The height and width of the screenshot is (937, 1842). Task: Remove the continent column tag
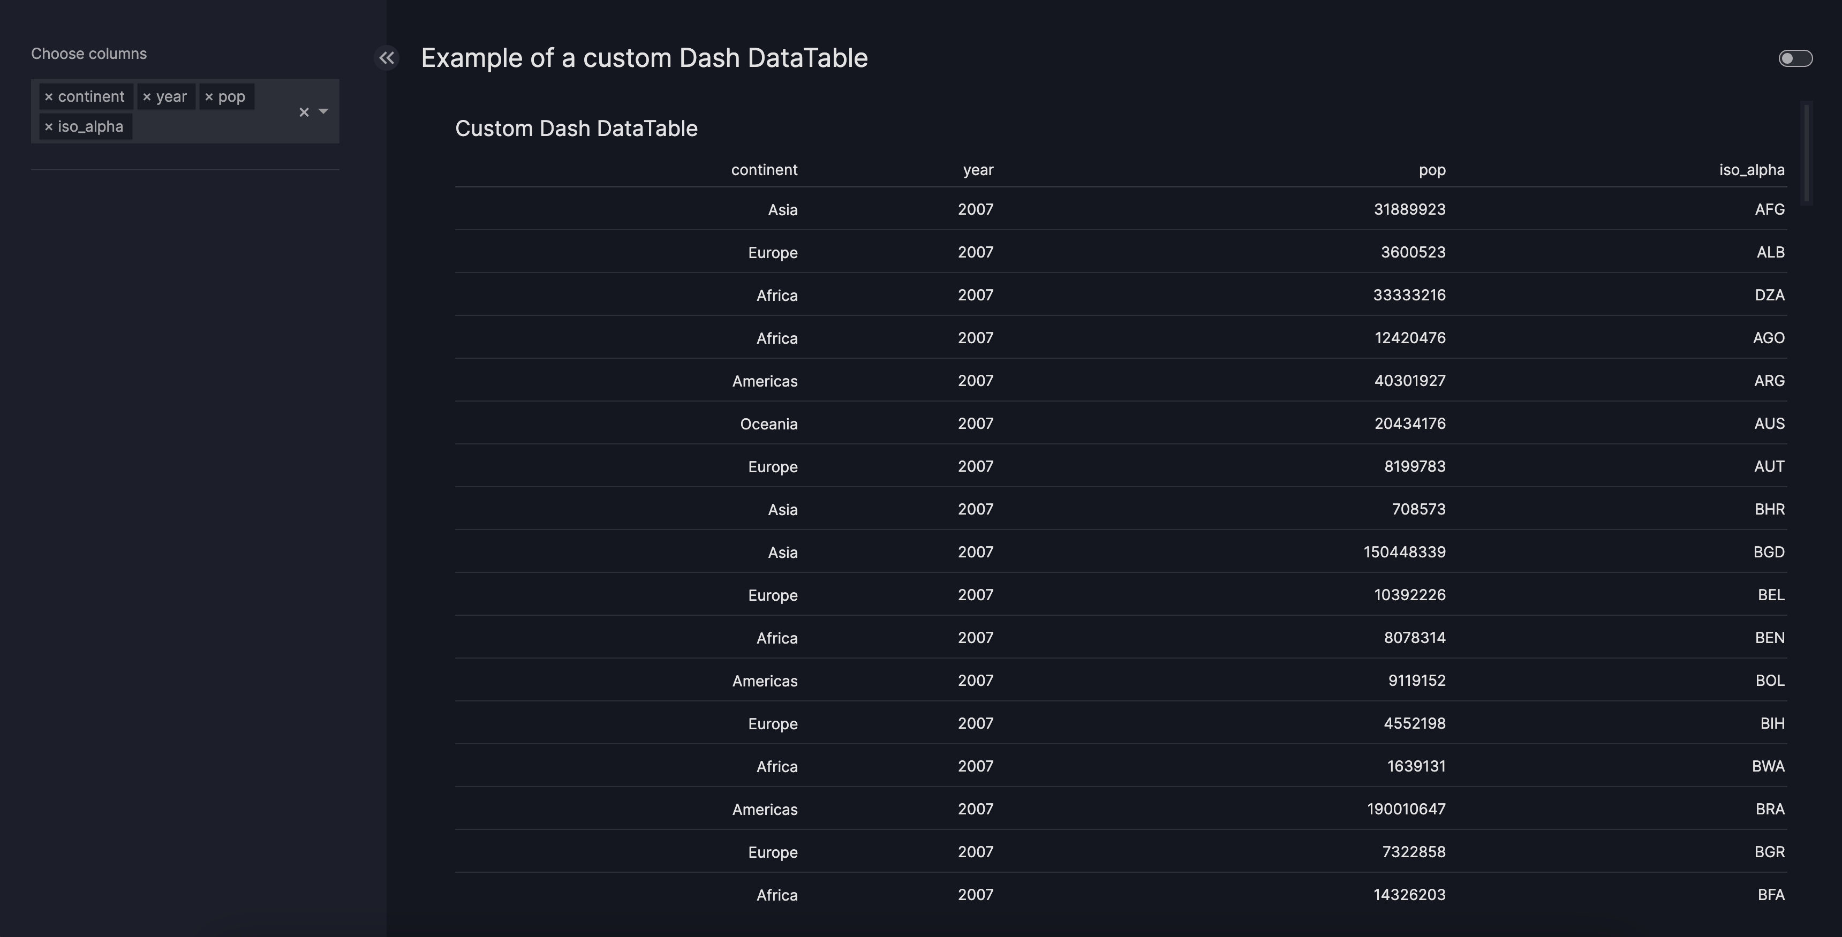pyautogui.click(x=49, y=96)
